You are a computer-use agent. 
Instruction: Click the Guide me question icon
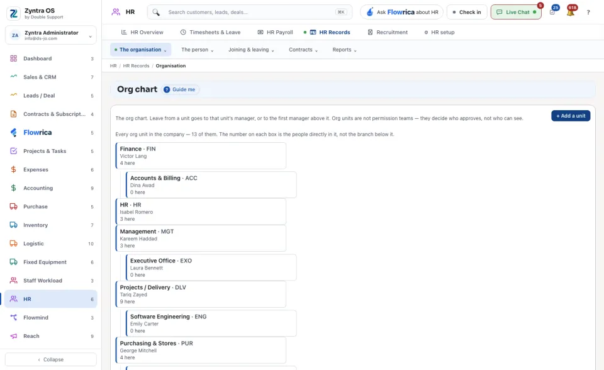click(166, 89)
